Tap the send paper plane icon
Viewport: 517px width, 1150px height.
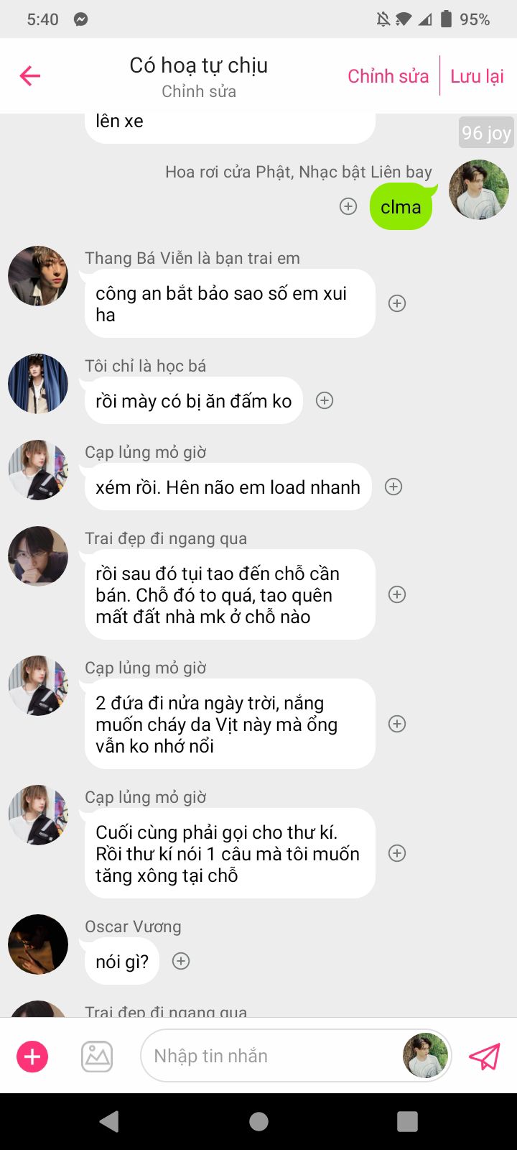point(484,1056)
